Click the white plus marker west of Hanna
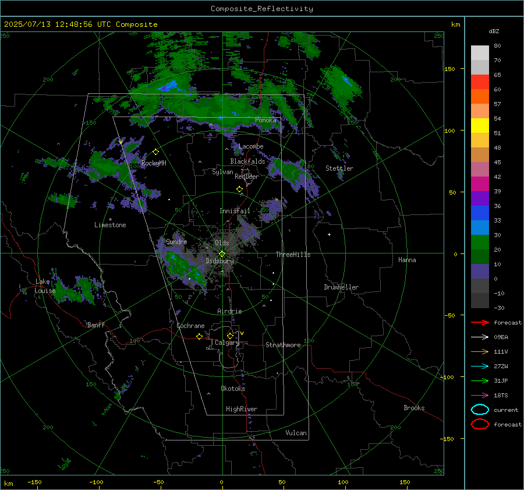Image resolution: width=524 pixels, height=490 pixels. [x=329, y=234]
